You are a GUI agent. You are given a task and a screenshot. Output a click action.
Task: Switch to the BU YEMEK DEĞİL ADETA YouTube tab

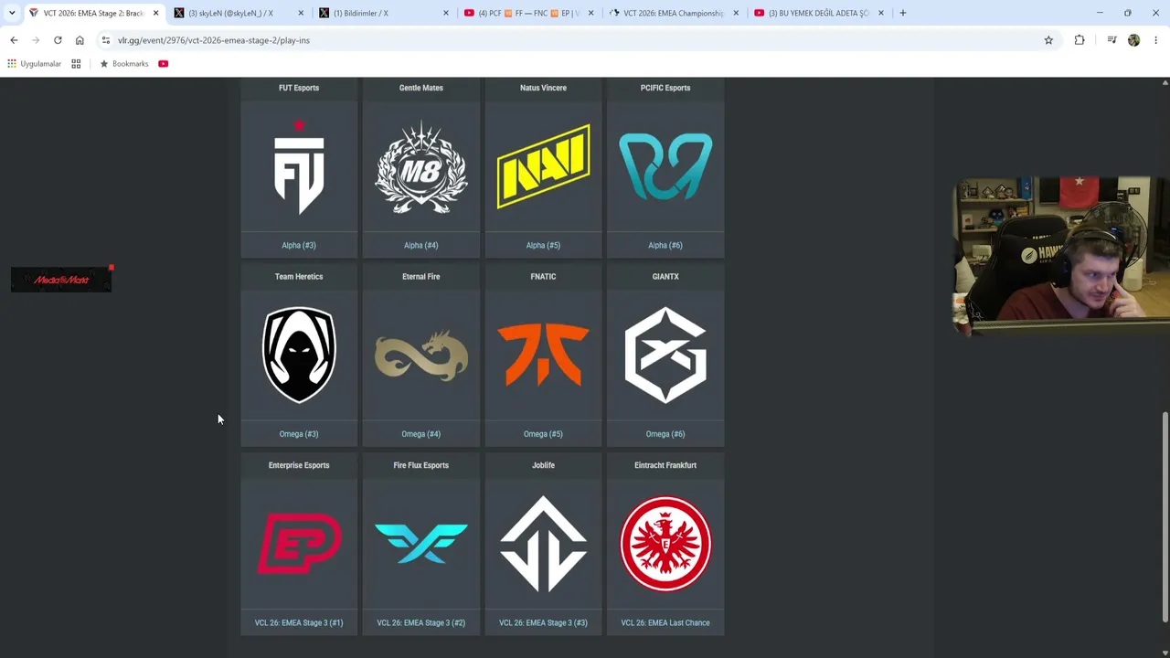point(821,13)
